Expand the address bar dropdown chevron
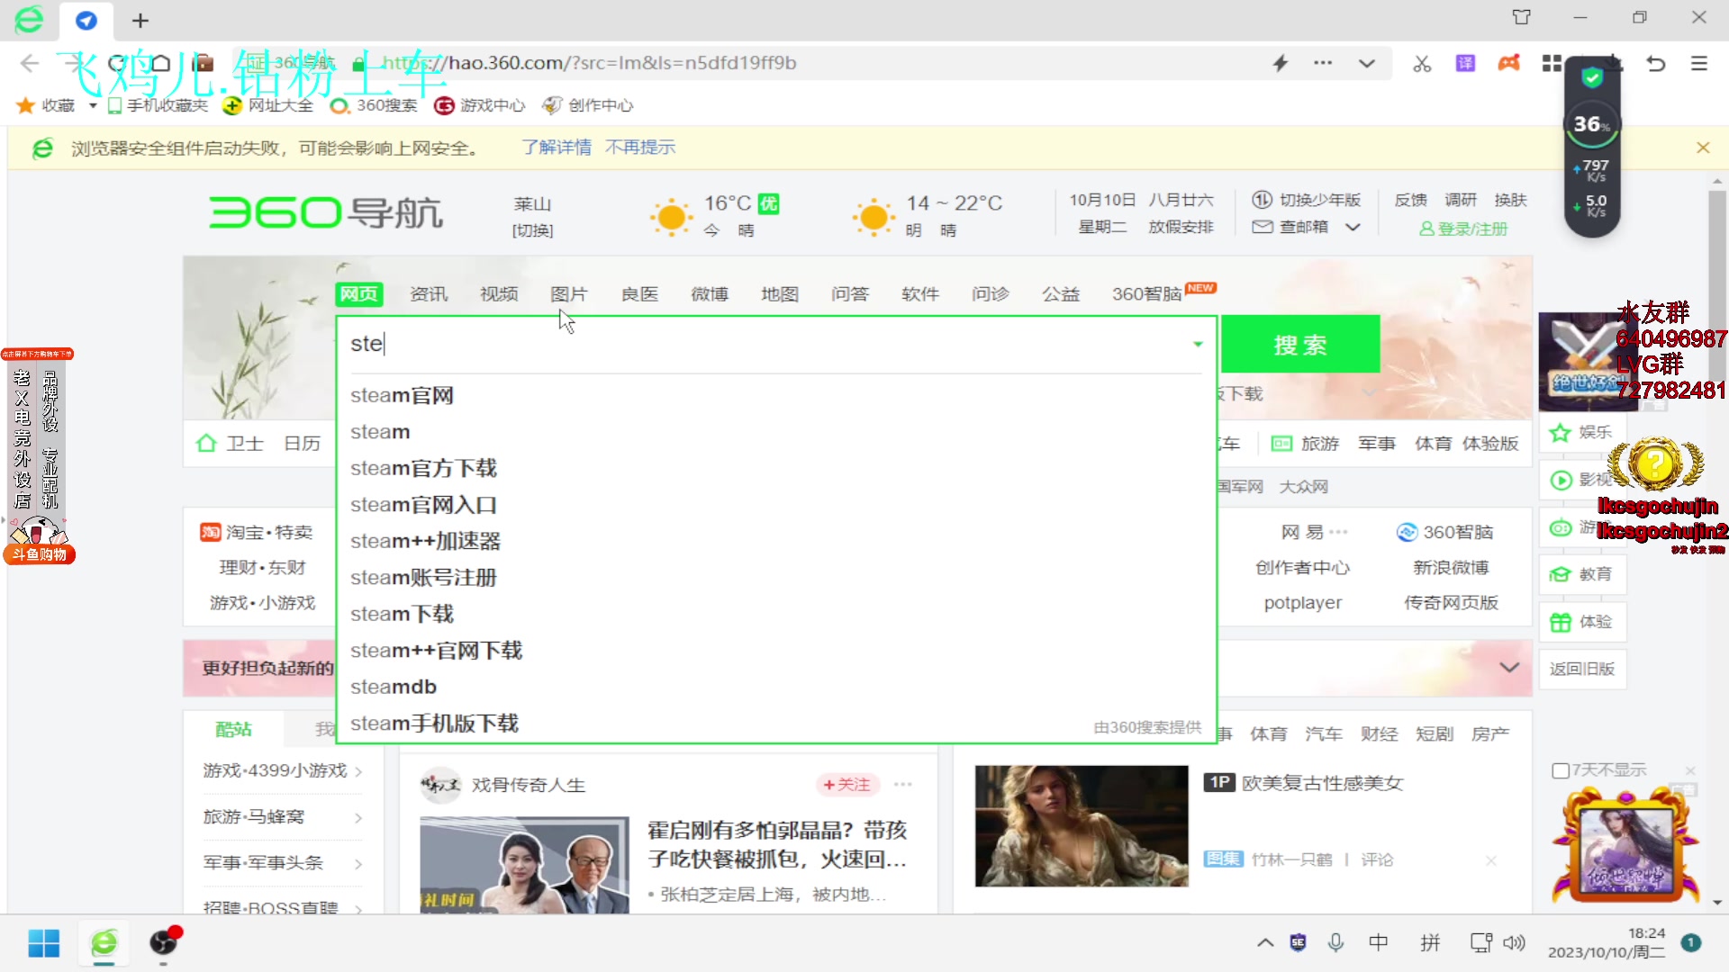The height and width of the screenshot is (972, 1729). (1367, 63)
